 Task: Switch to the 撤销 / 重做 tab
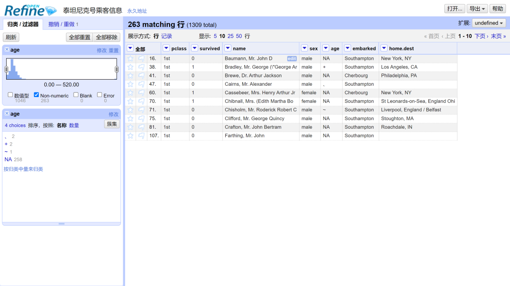[x=63, y=24]
